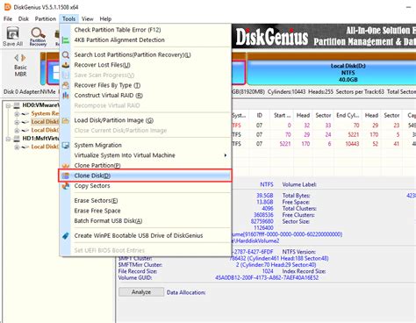Click the Create WinPE Bootable USB icon
The image size is (416, 323).
click(66, 236)
